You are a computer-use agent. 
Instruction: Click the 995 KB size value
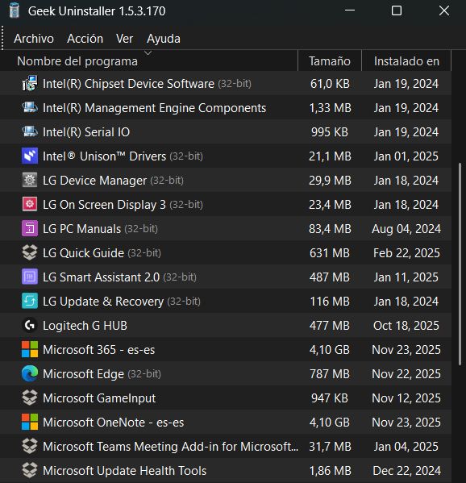tap(329, 132)
